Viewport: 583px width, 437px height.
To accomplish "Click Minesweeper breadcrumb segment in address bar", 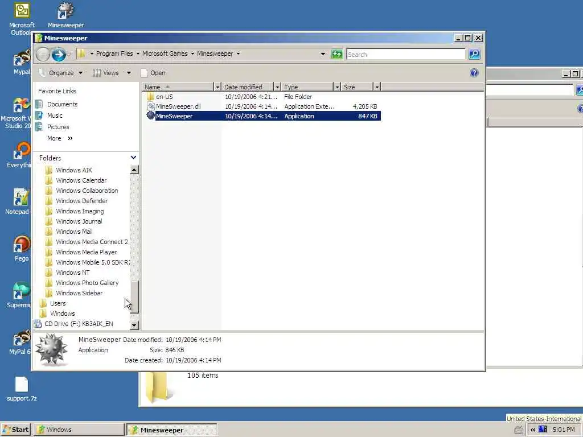I will 215,53.
